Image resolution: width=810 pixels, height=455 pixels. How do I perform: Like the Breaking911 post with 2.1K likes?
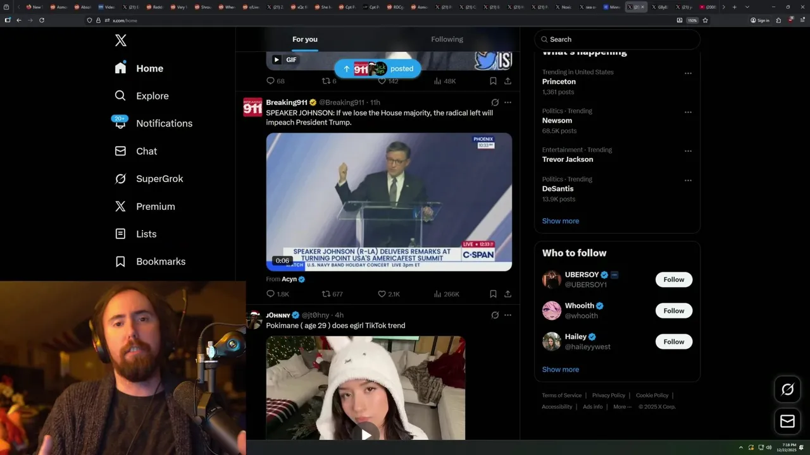click(x=389, y=294)
